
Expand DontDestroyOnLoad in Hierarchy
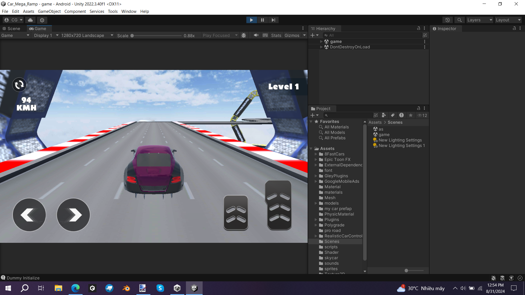point(321,47)
